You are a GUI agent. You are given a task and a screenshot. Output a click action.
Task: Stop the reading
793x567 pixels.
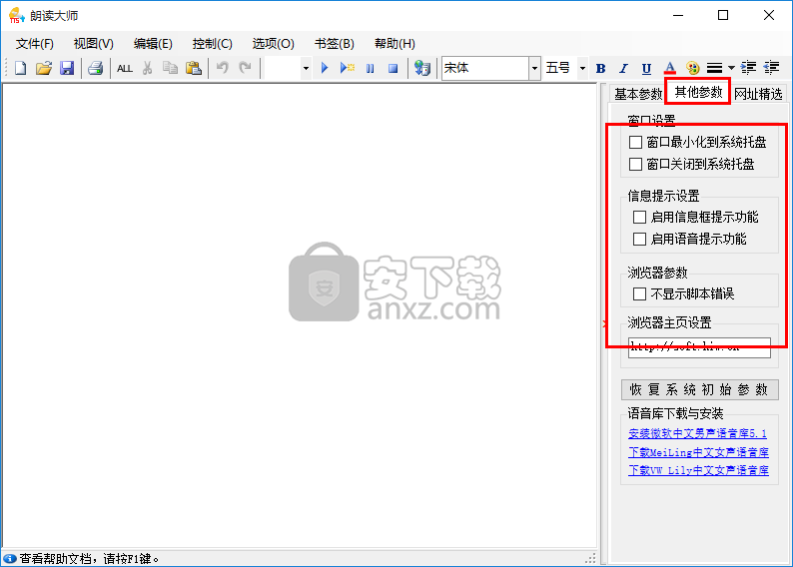(x=393, y=68)
